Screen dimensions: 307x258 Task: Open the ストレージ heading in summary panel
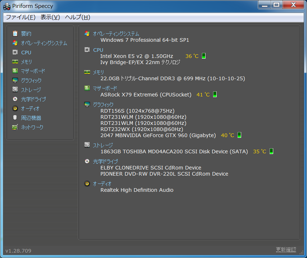(103, 145)
